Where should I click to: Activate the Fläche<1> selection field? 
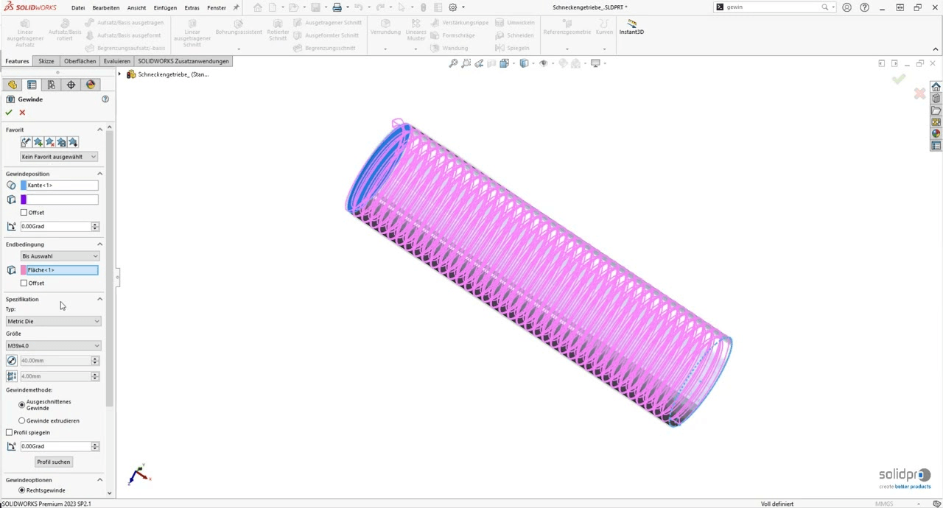[x=62, y=269]
